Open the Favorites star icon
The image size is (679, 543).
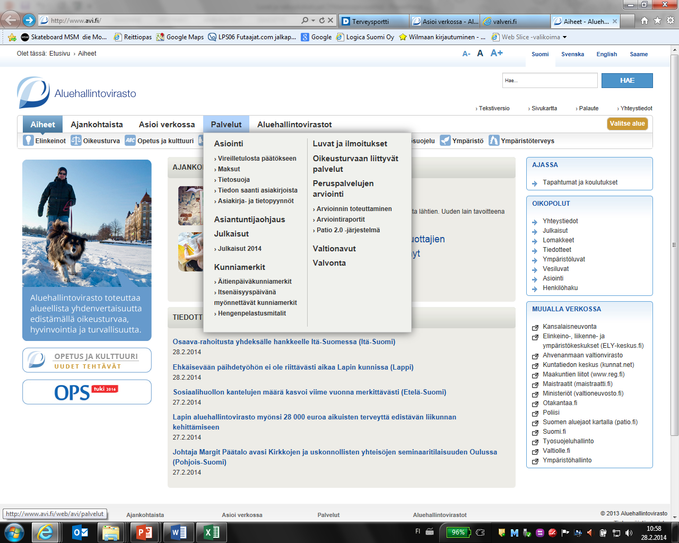(x=658, y=21)
